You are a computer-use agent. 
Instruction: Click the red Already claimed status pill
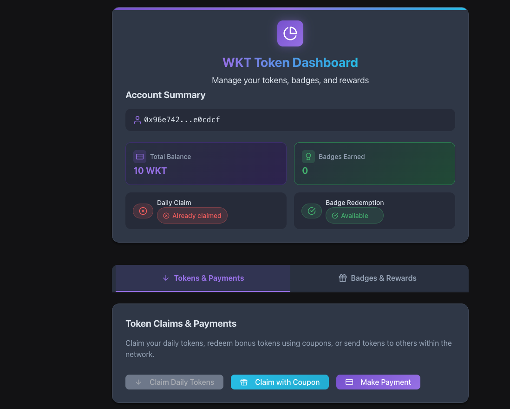click(192, 216)
